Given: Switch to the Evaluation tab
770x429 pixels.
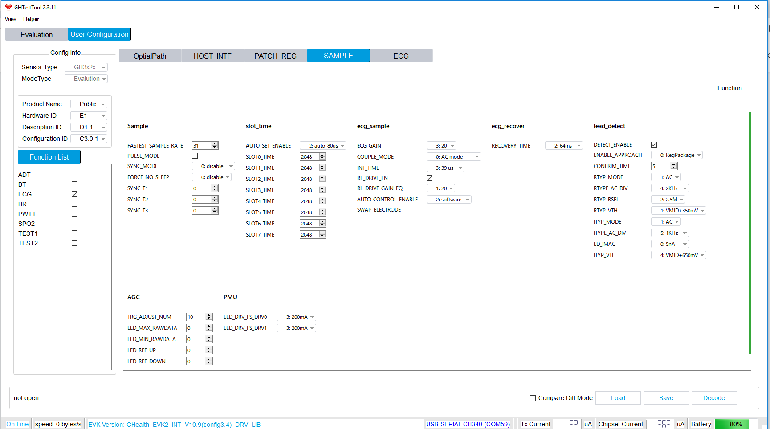Looking at the screenshot, I should 37,35.
